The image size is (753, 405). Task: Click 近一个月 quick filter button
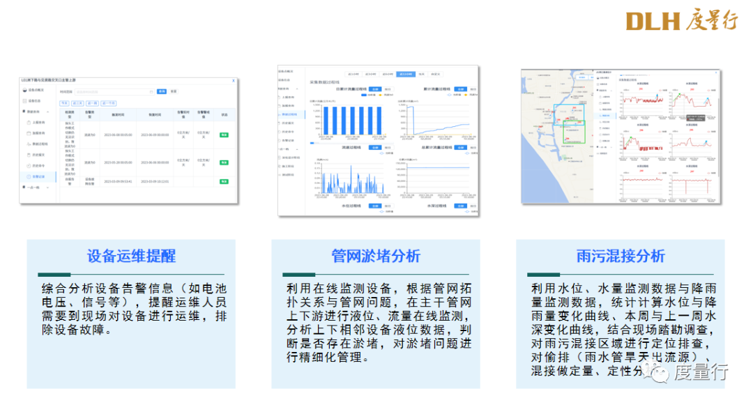point(109,103)
